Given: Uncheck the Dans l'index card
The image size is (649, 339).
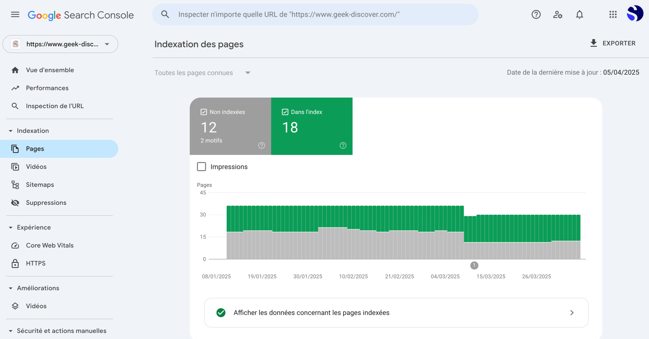Looking at the screenshot, I should (285, 112).
